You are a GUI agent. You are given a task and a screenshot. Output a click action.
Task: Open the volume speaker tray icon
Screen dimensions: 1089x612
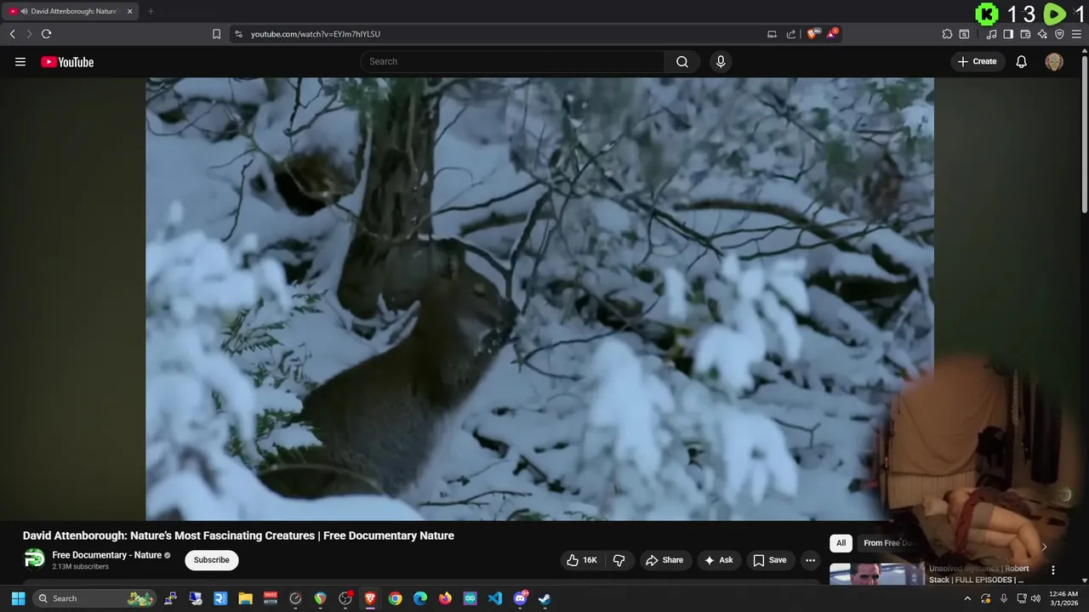click(1035, 598)
